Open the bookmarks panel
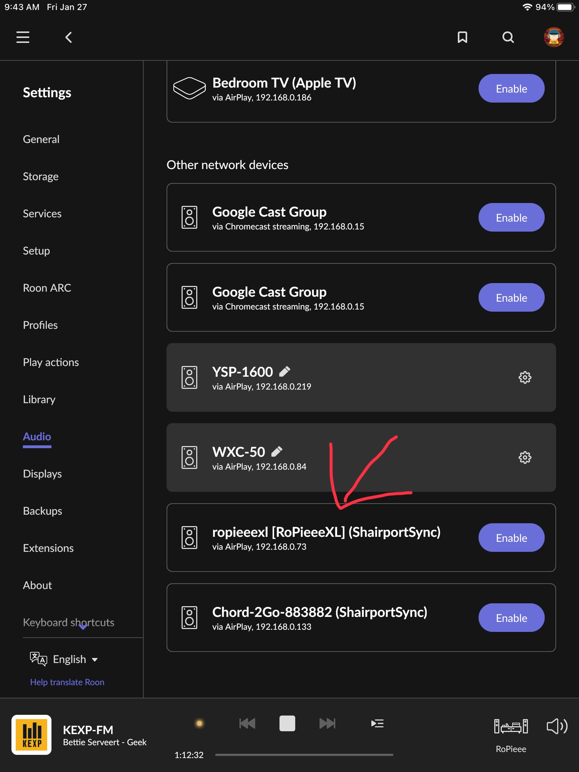579x772 pixels. [462, 37]
